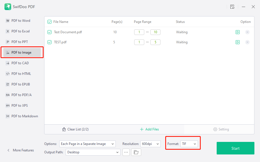Open the conversion history icon in title bar
Image resolution: width=260 pixels, height=162 pixels.
tap(232, 7)
